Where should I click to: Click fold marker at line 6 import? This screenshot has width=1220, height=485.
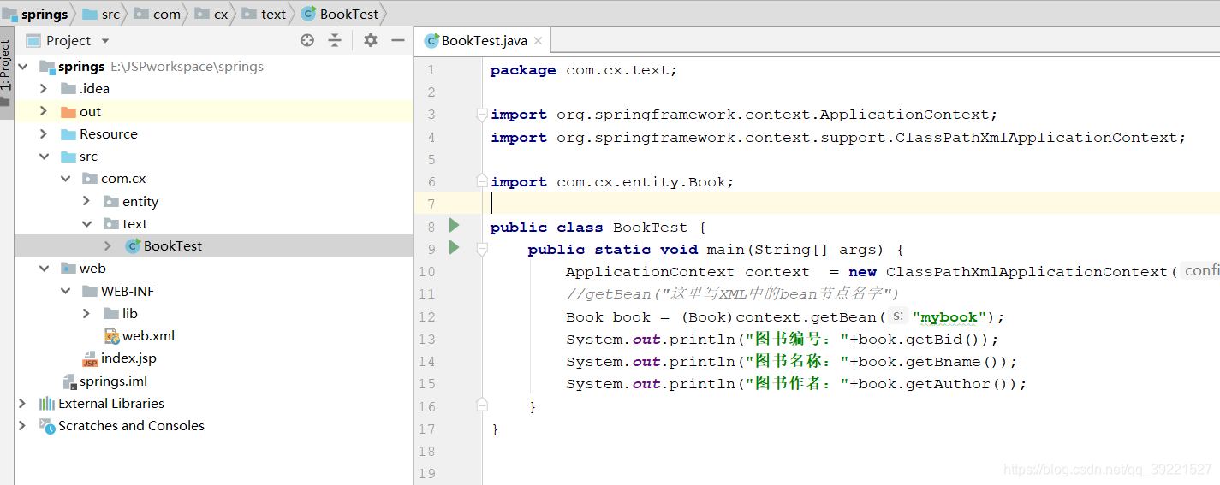[482, 181]
